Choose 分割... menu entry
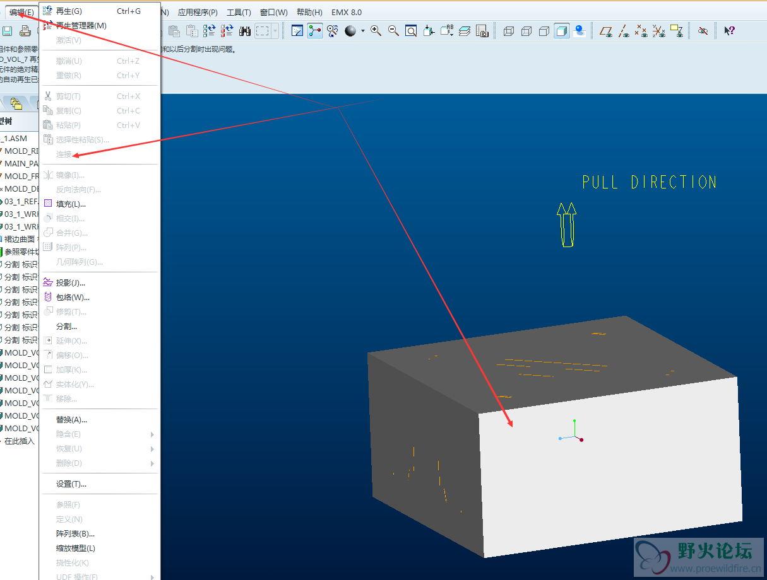The width and height of the screenshot is (767, 580). pyautogui.click(x=100, y=327)
